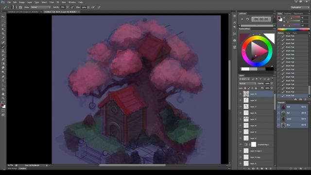Viewport: 311px width, 175px height.
Task: Open the brush Mode dropdown set to Normal
Action: tap(41, 7)
